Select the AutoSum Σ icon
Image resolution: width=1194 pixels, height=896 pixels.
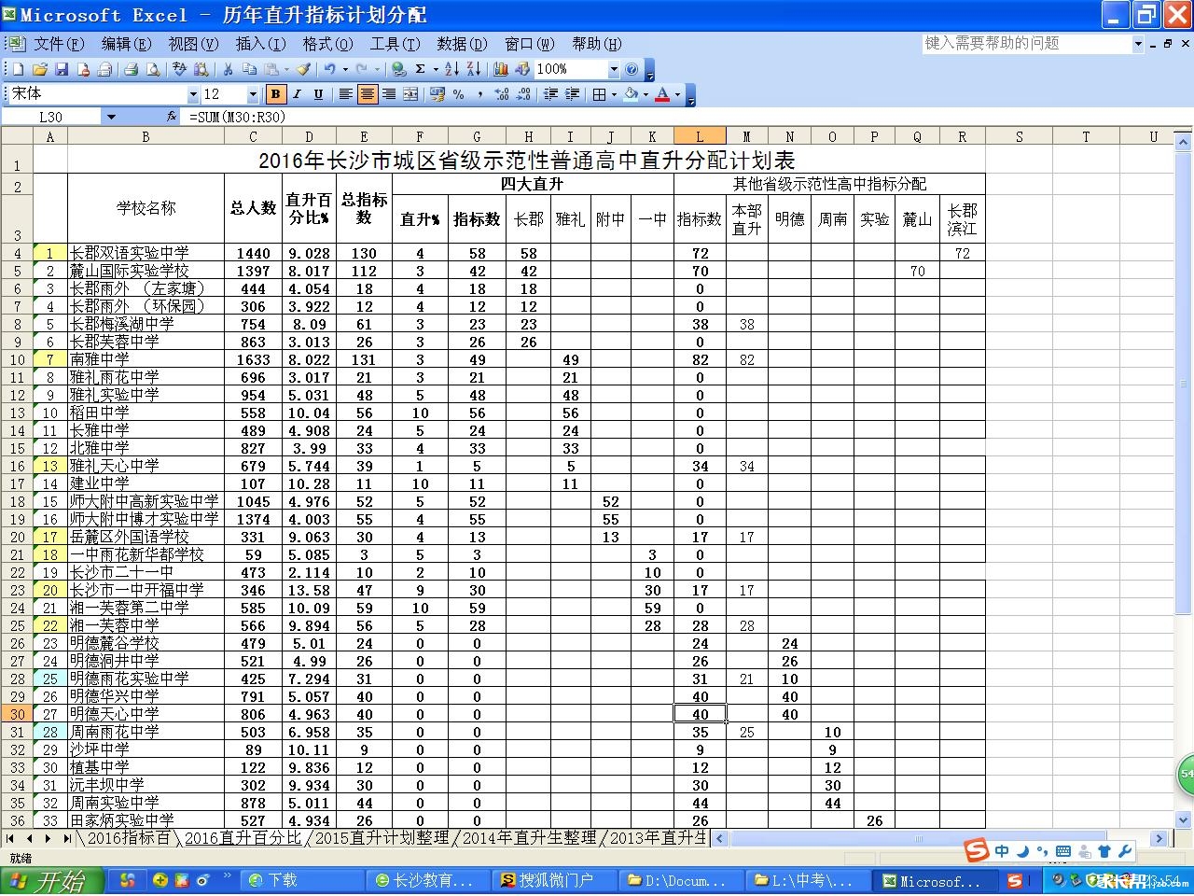point(420,68)
